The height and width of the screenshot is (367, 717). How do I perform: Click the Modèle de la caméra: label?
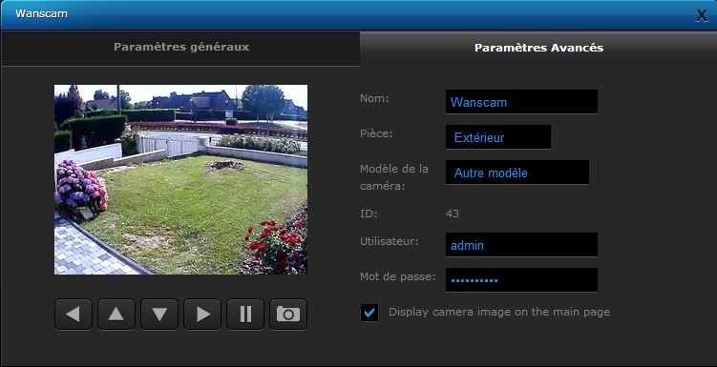click(x=394, y=177)
